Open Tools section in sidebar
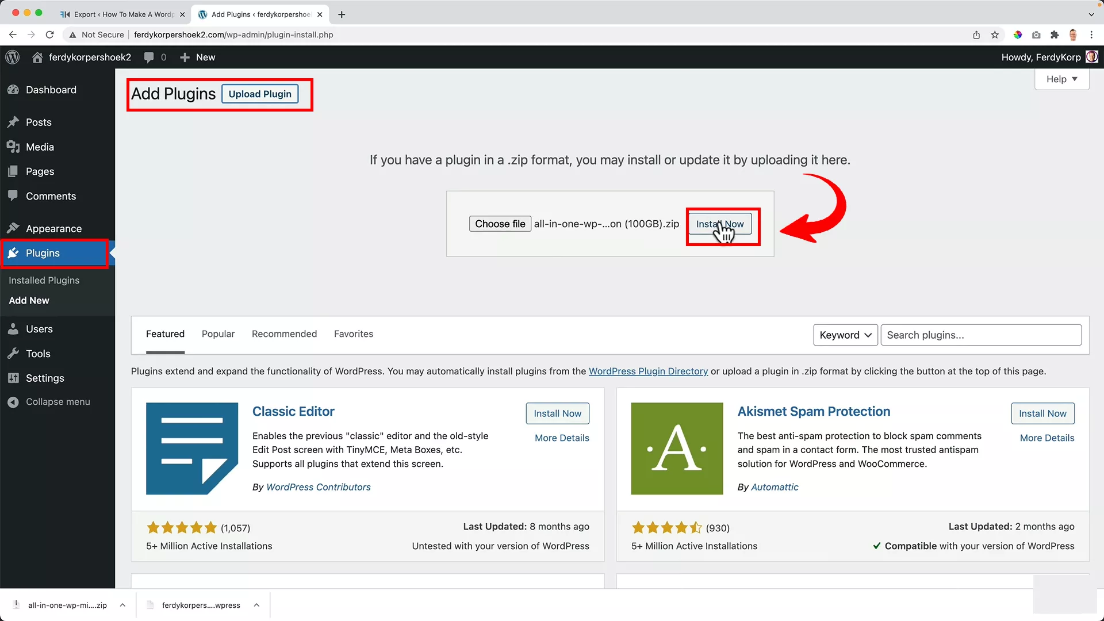This screenshot has width=1104, height=621. click(38, 354)
